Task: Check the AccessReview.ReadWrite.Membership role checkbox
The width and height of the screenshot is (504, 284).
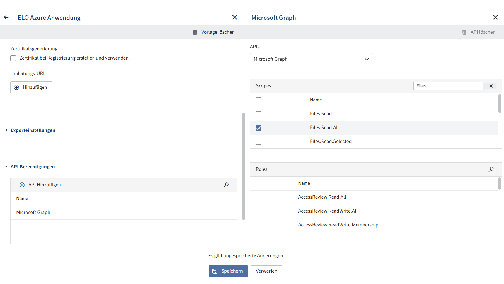Action: (x=259, y=225)
